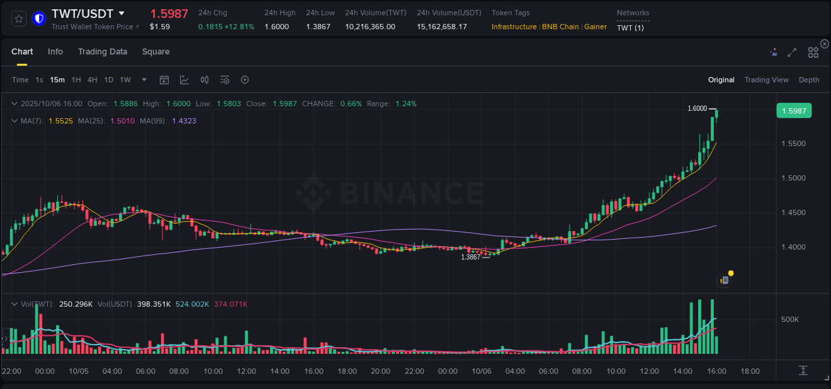The width and height of the screenshot is (831, 389).
Task: Open the BNB Chain token tag
Action: 560,27
